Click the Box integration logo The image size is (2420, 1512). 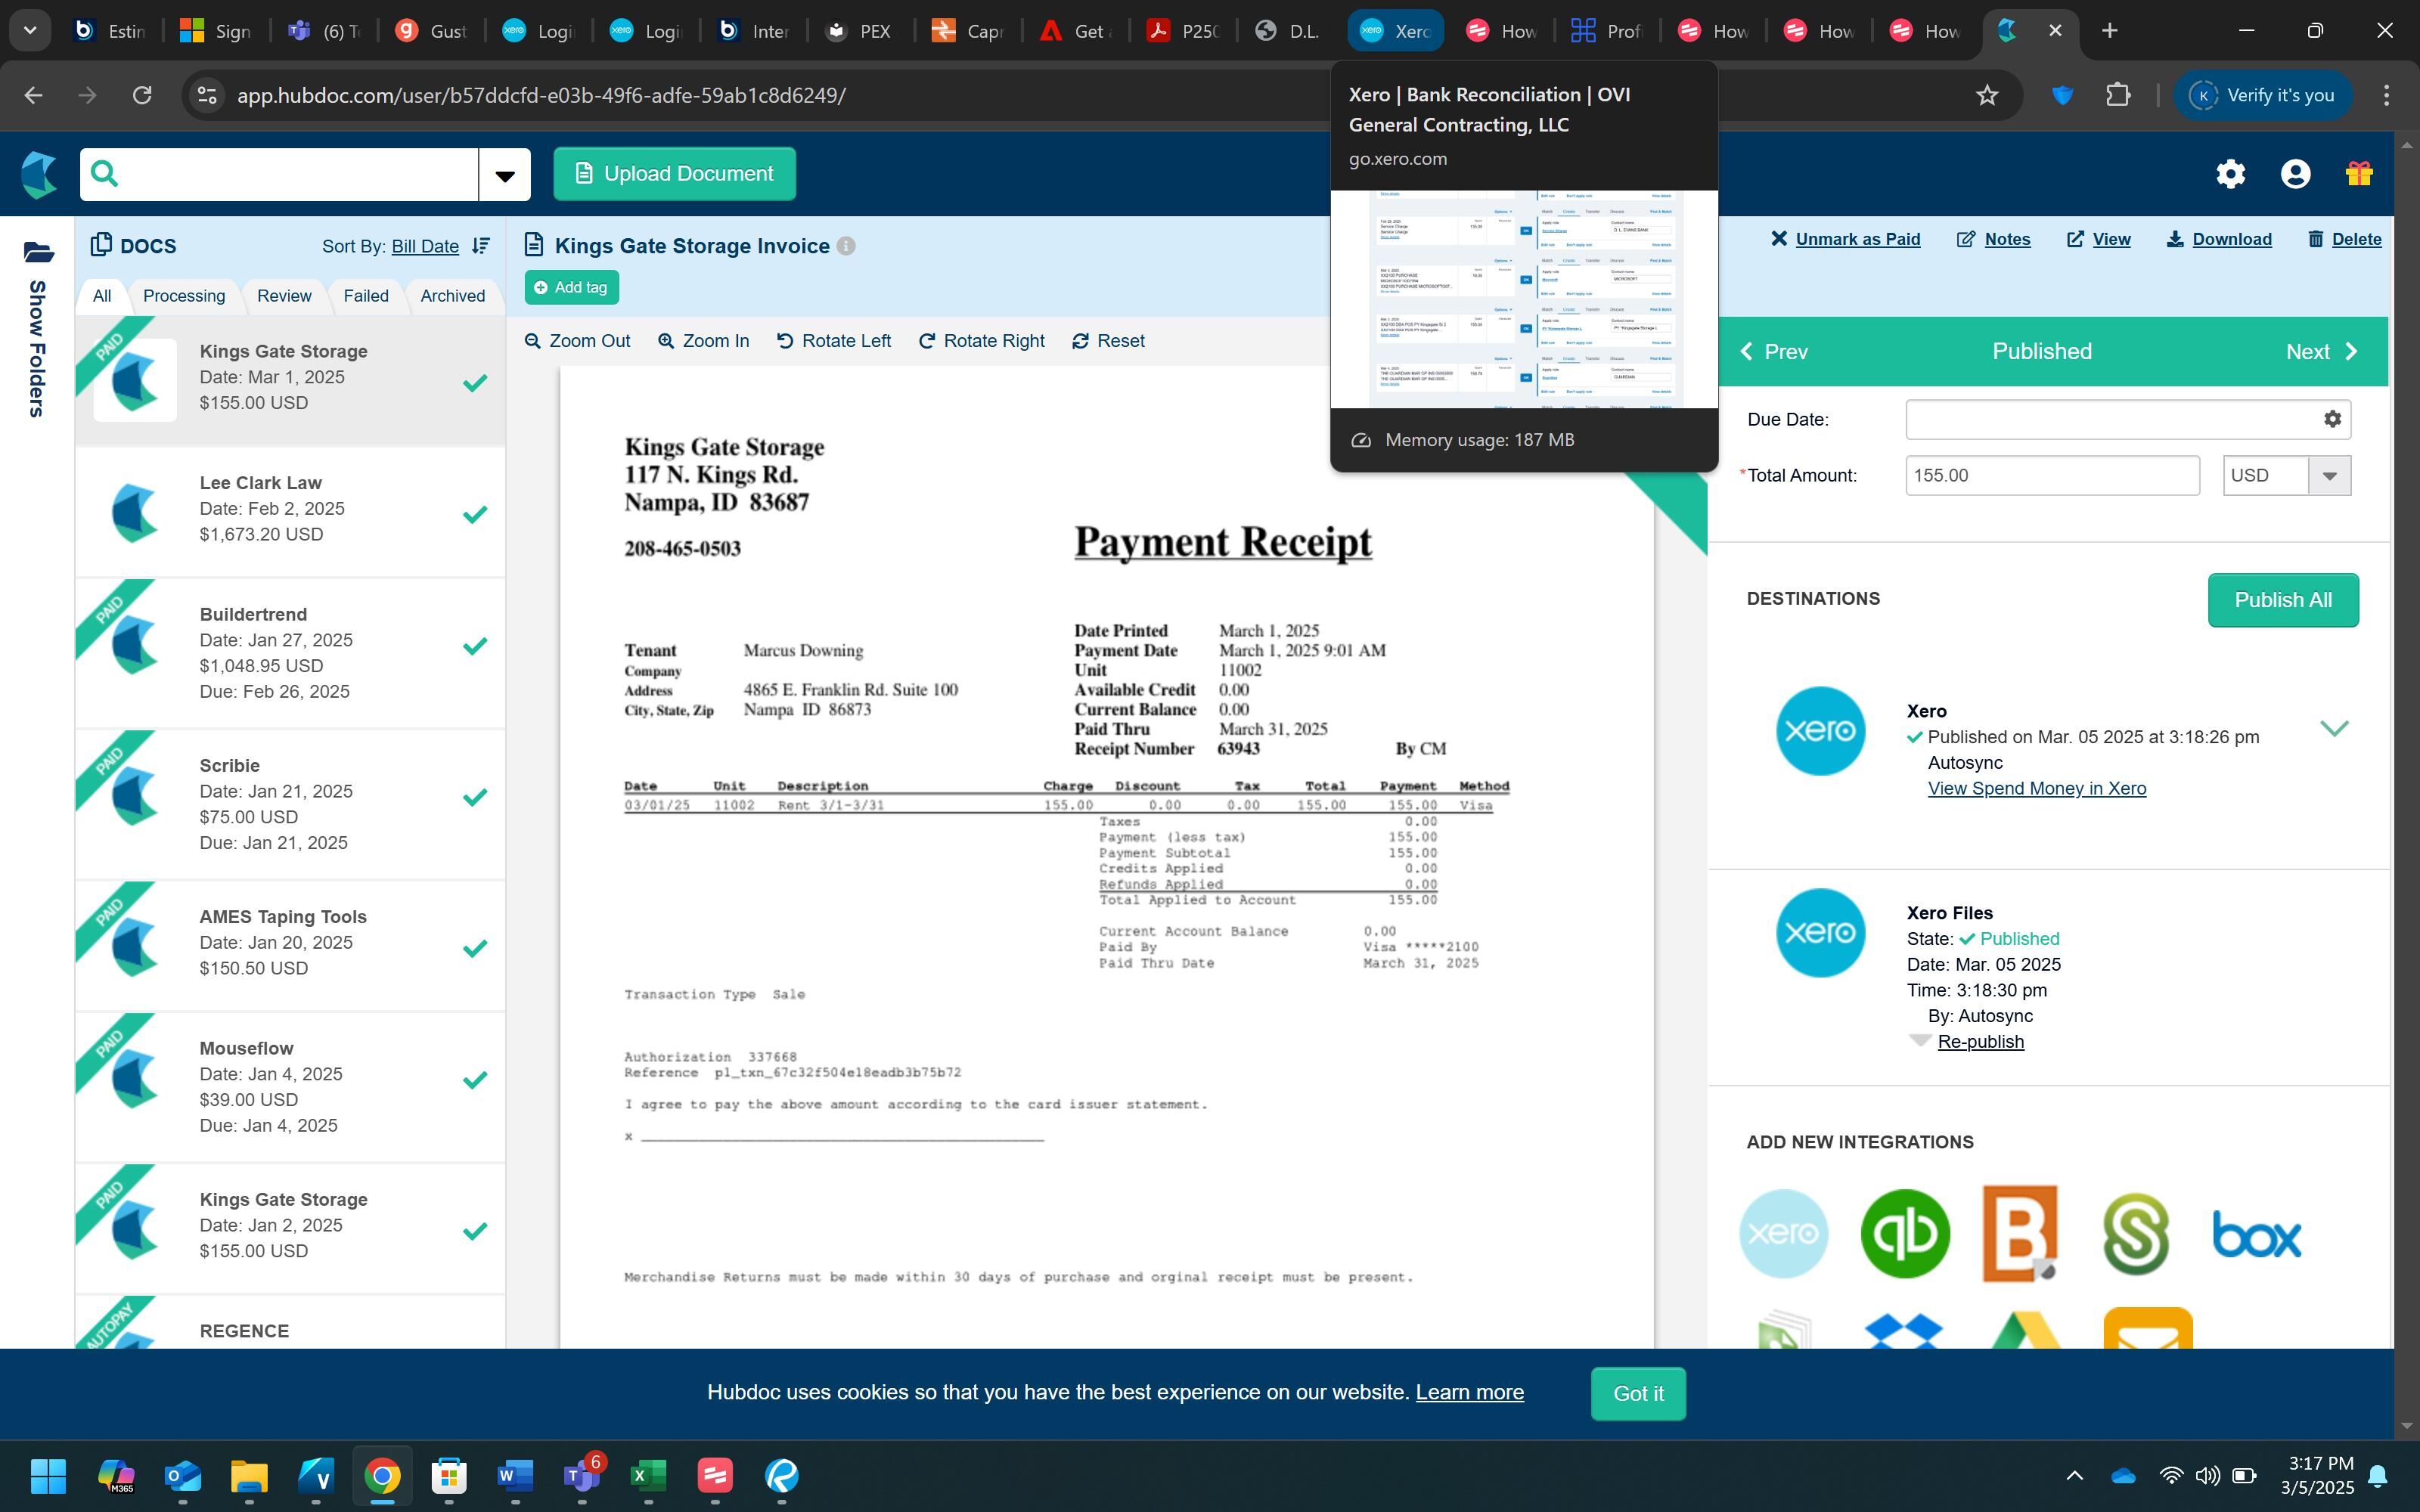click(2256, 1235)
